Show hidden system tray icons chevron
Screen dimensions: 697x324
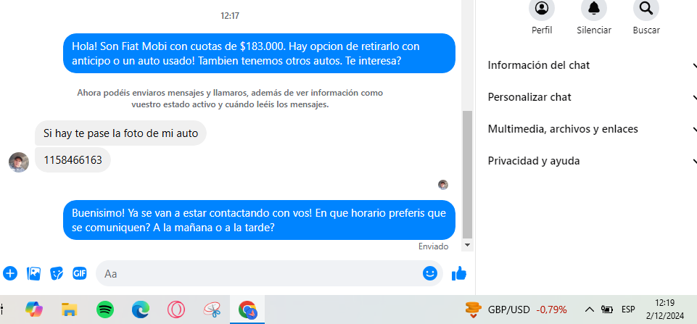tap(590, 310)
